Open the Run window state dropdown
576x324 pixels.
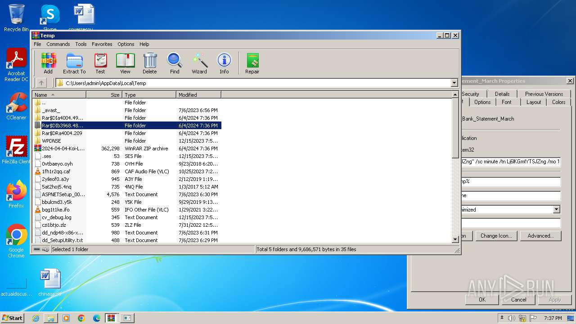(557, 210)
